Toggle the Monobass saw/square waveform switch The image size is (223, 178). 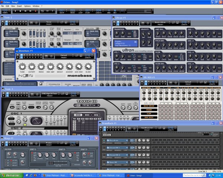(26, 76)
